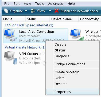Choose Diagnose from the context menu
The height and width of the screenshot is (97, 101).
pyautogui.click(x=72, y=56)
